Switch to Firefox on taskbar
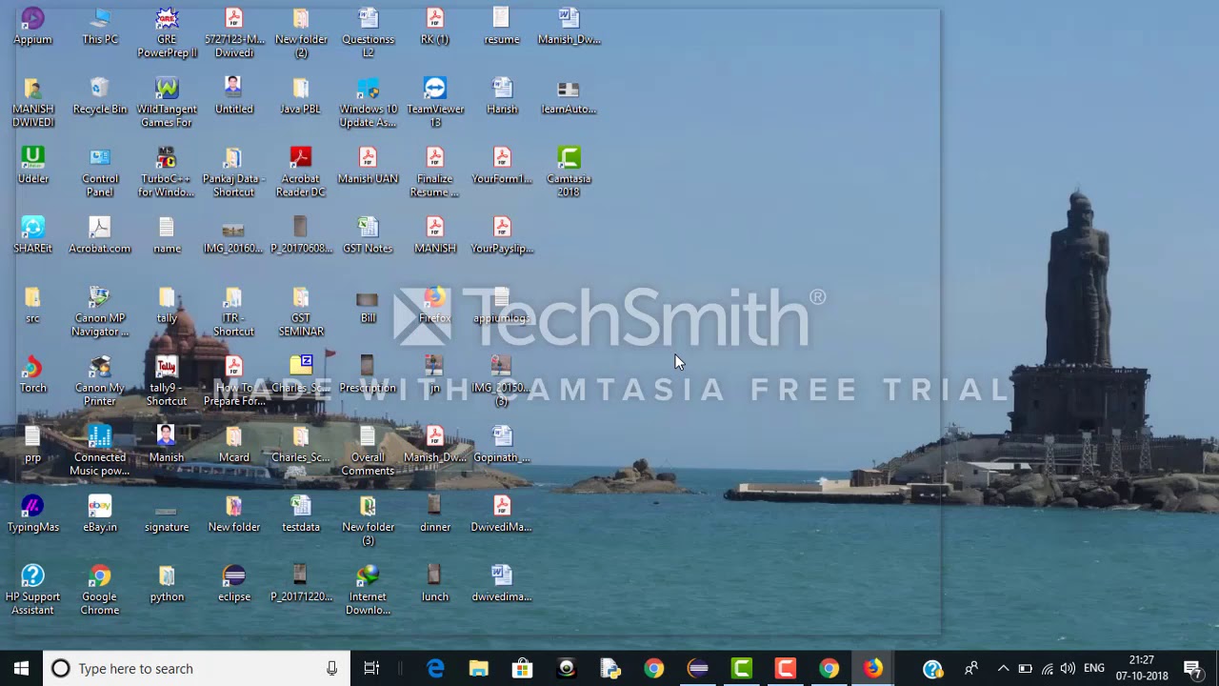The height and width of the screenshot is (686, 1219). tap(873, 669)
